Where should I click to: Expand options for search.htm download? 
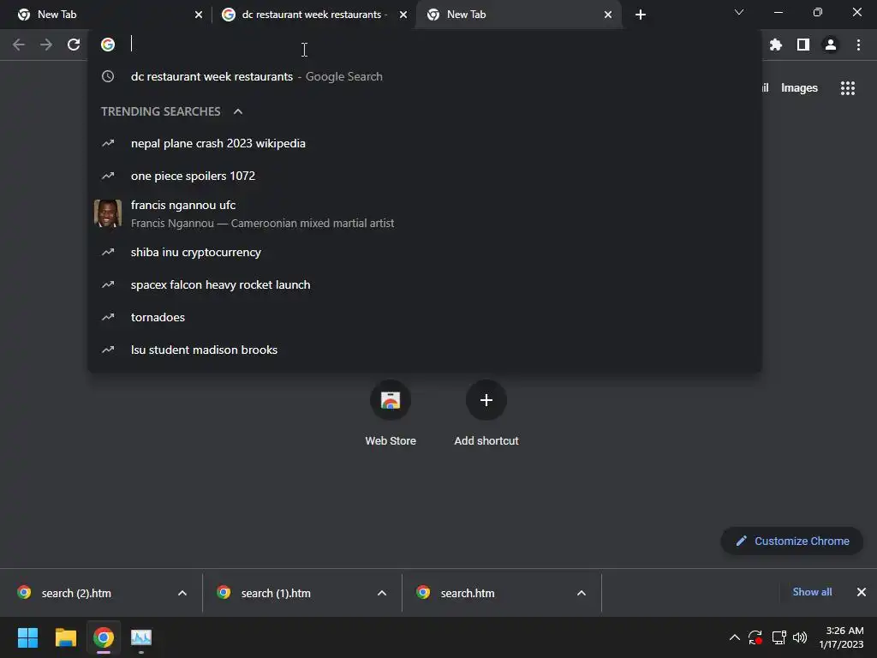pos(582,593)
